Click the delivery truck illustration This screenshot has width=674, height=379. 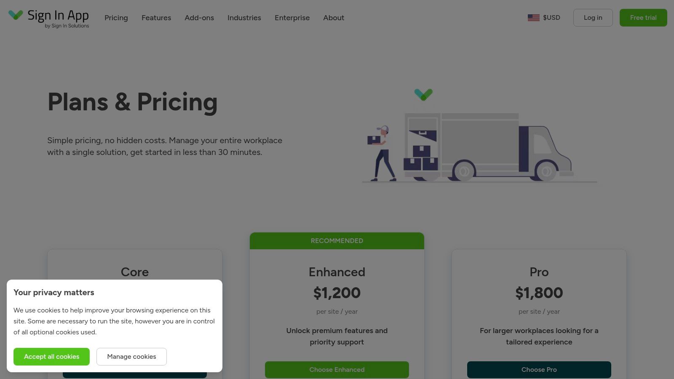(x=489, y=147)
